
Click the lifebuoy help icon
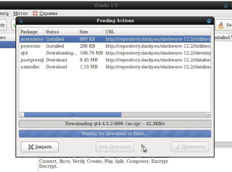click(x=35, y=13)
